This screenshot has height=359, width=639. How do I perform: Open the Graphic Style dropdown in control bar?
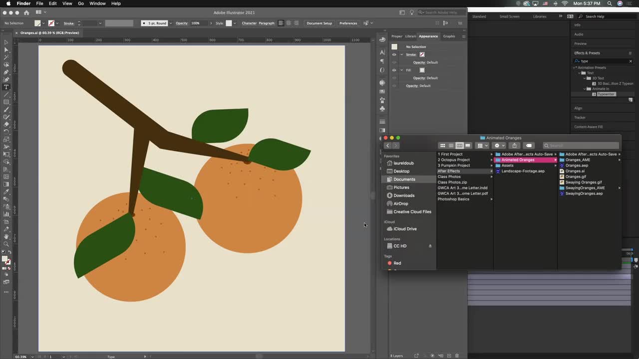pos(235,23)
